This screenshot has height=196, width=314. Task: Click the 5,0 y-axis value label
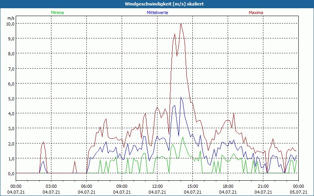click(x=10, y=98)
